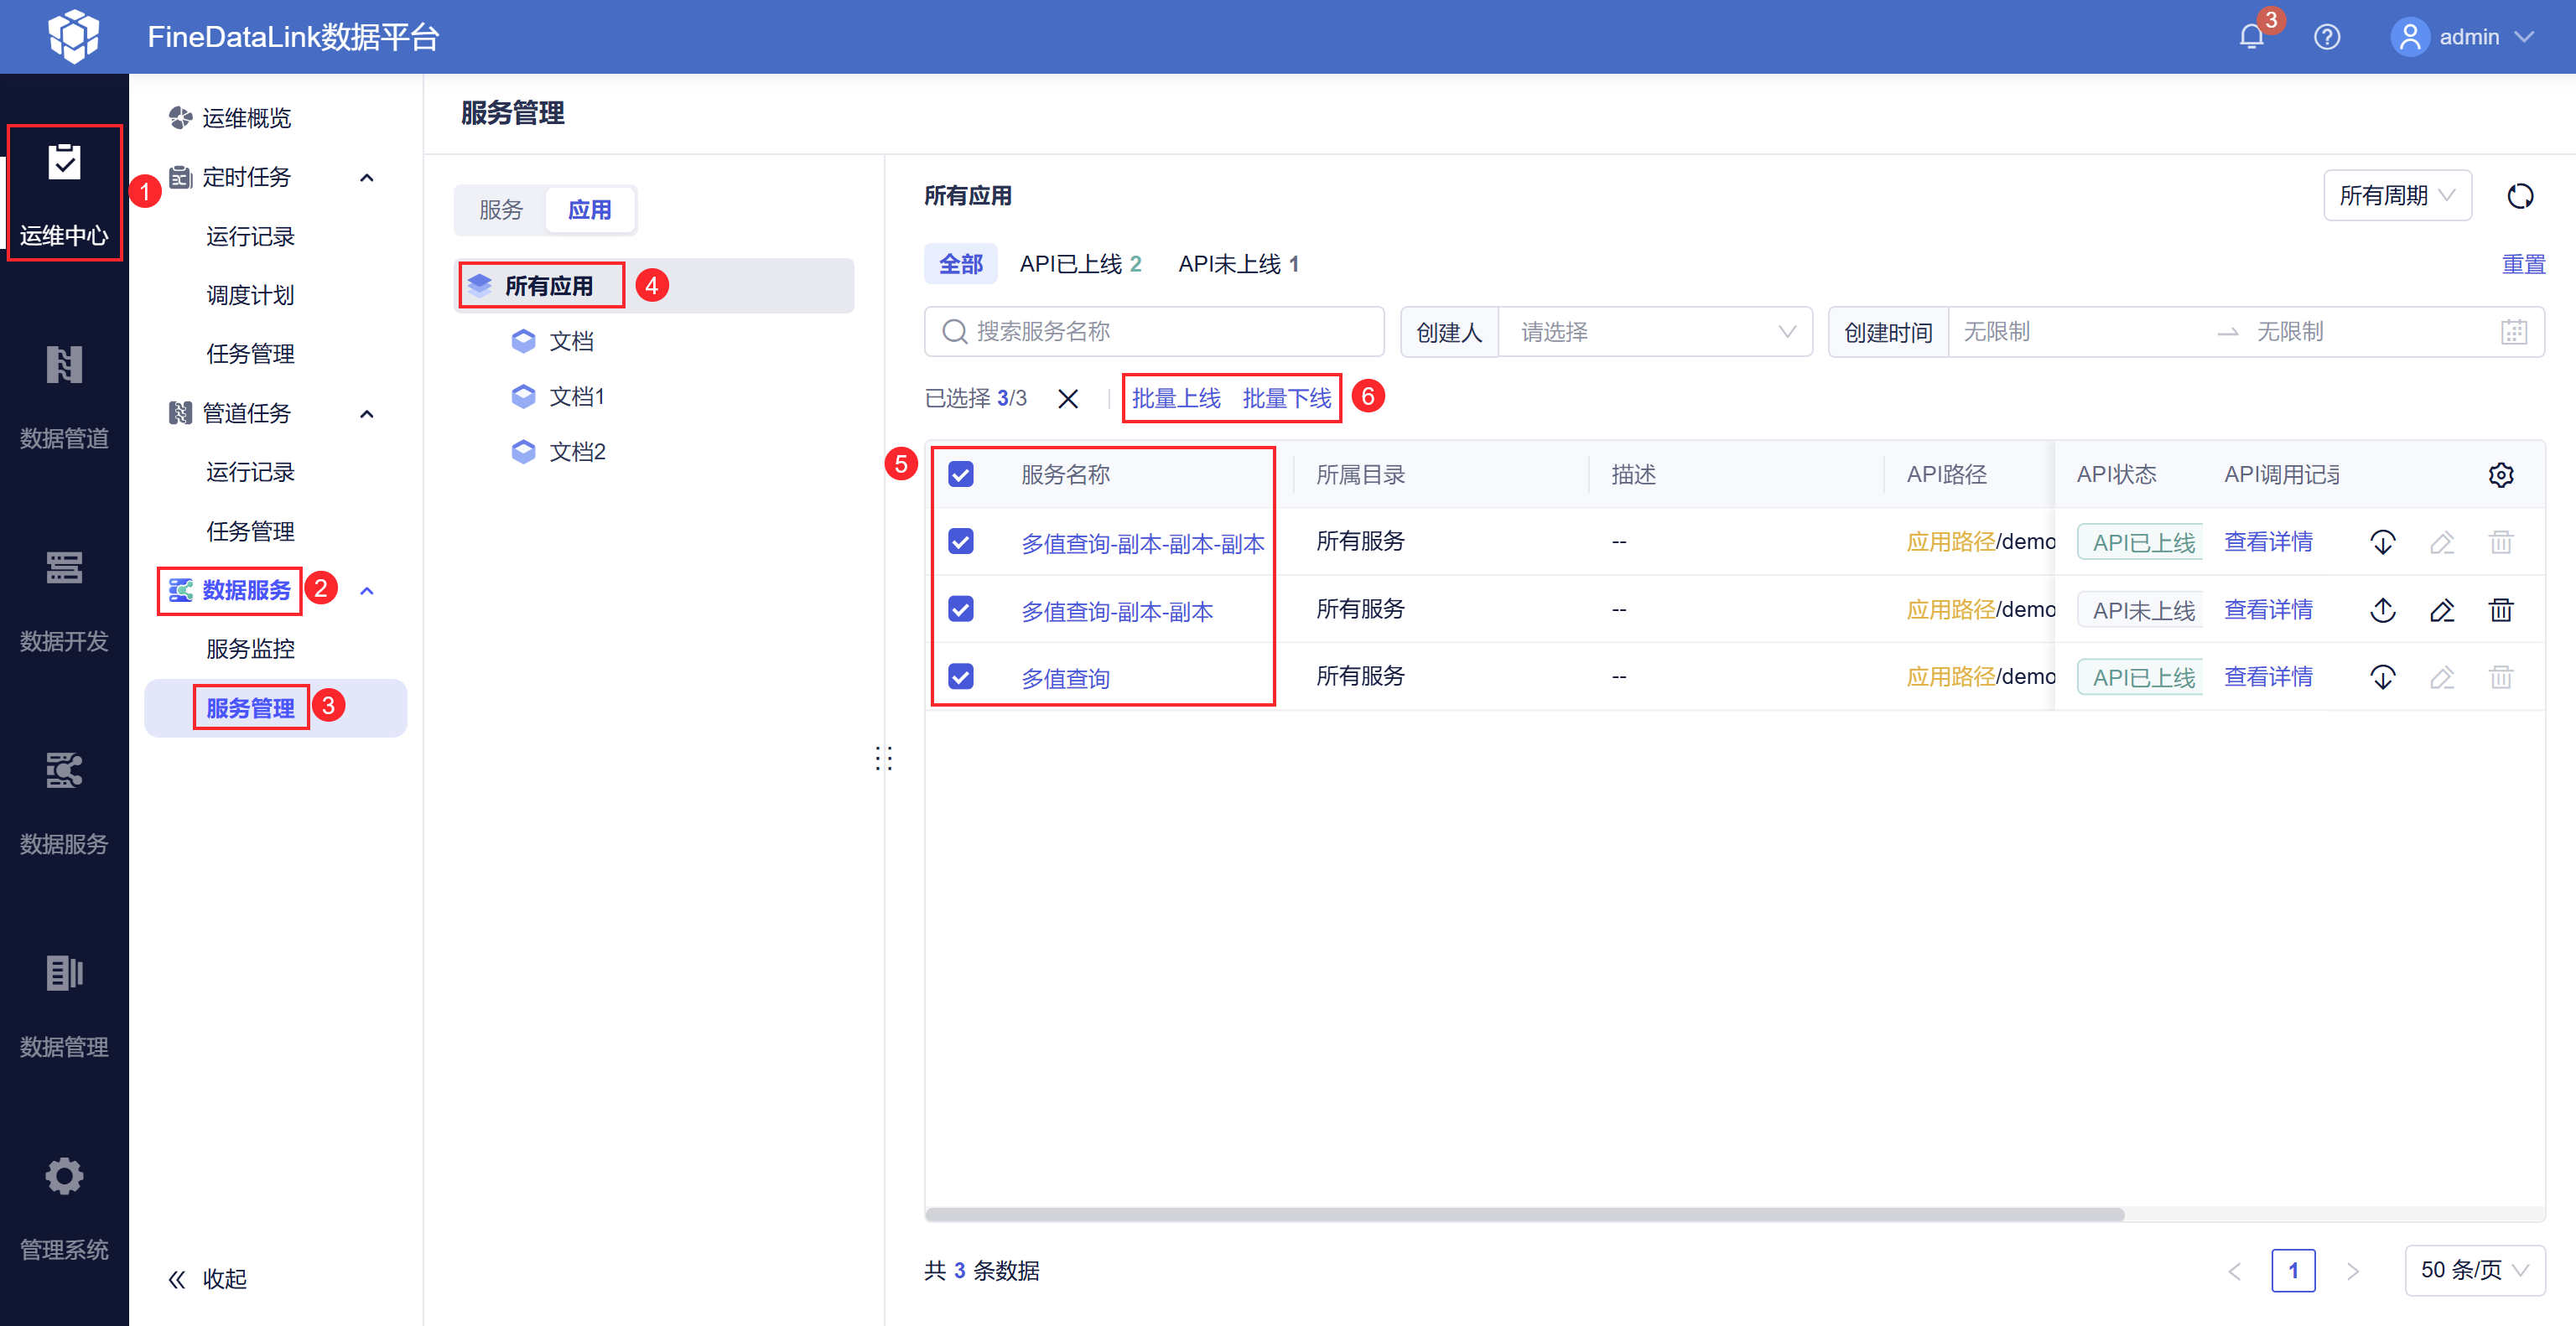Uncheck the select-all header checkbox
The image size is (2576, 1326).
[x=960, y=474]
